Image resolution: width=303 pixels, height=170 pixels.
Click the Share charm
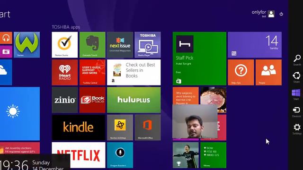pyautogui.click(x=297, y=77)
